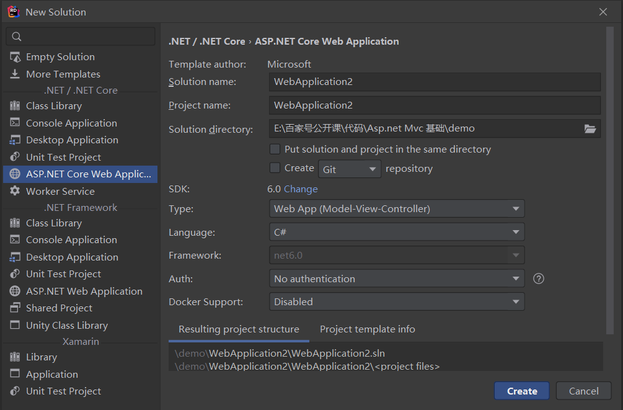The width and height of the screenshot is (623, 410).
Task: Browse for solution directory folder icon
Action: coord(590,129)
